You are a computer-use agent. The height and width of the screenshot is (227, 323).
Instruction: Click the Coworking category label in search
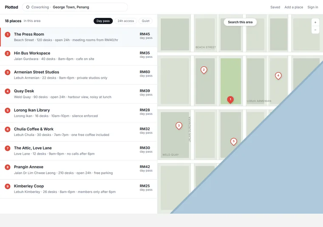[40, 7]
